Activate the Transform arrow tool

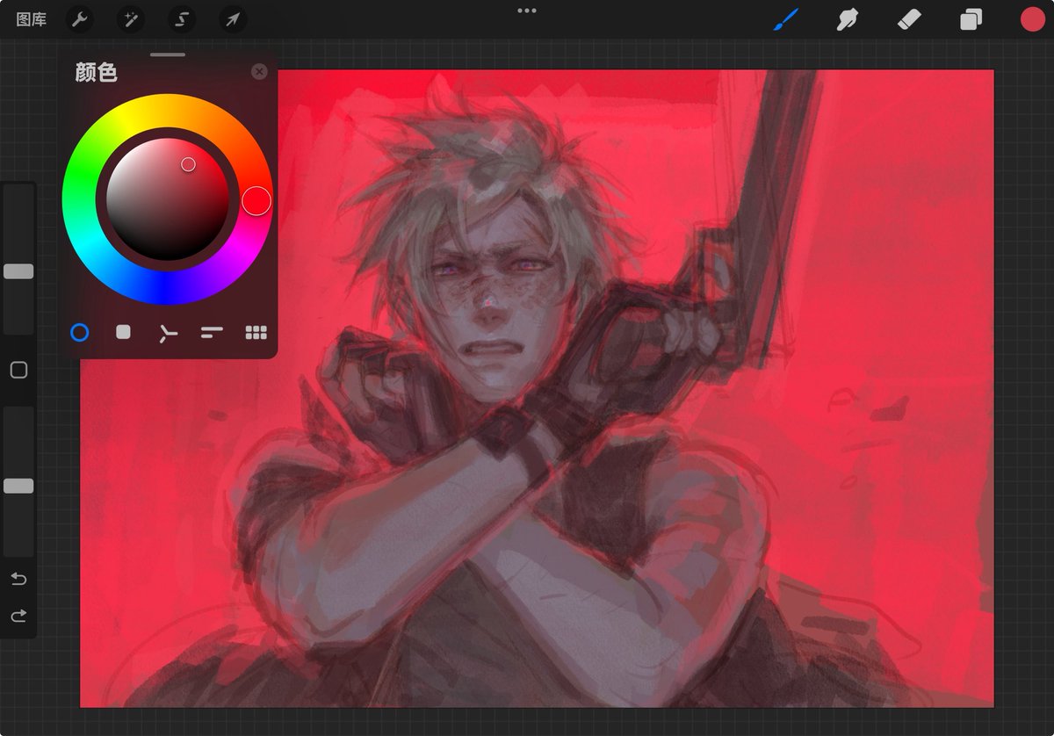coord(233,19)
